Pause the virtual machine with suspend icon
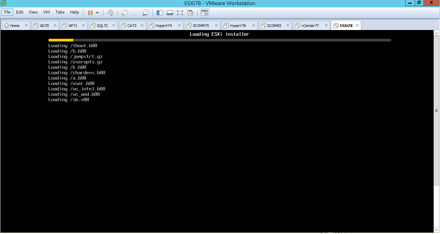Viewport: 440px width, 234px height. (90, 13)
